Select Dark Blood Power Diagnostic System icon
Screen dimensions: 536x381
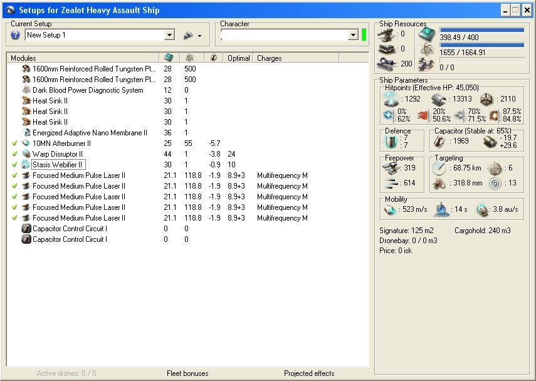pyautogui.click(x=26, y=90)
